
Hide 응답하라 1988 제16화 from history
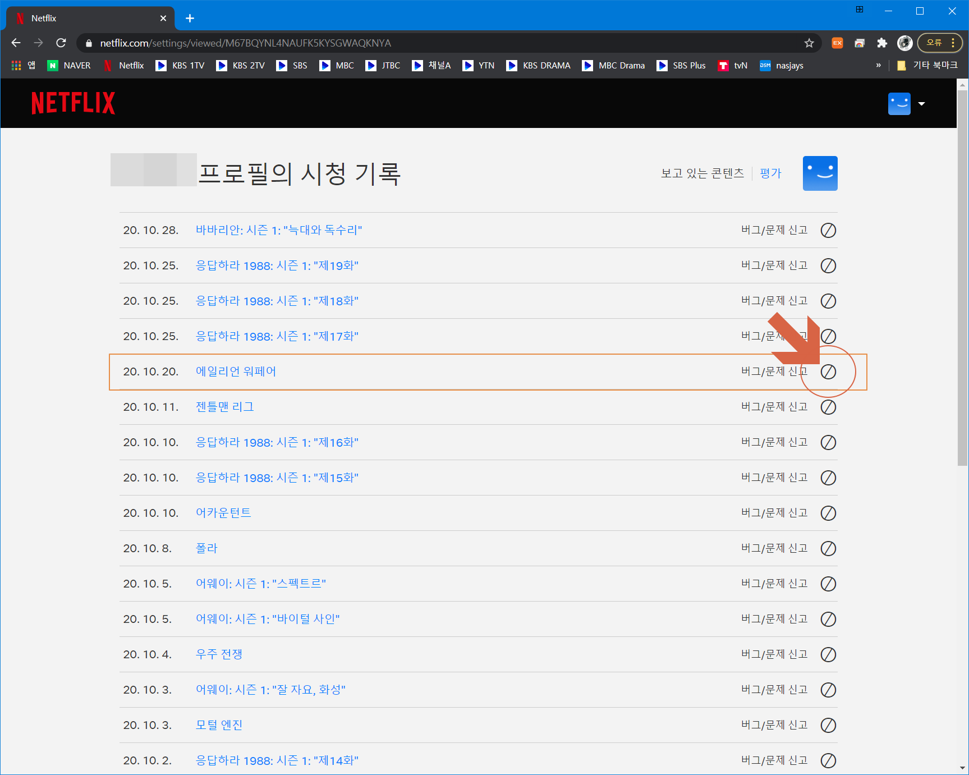pos(828,442)
